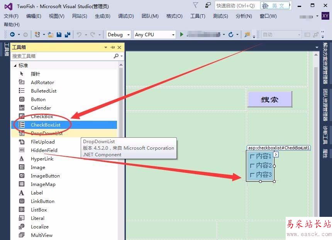Viewport: 332px width, 240px height.
Task: Open the 生成(B) menu
Action: tap(102, 16)
